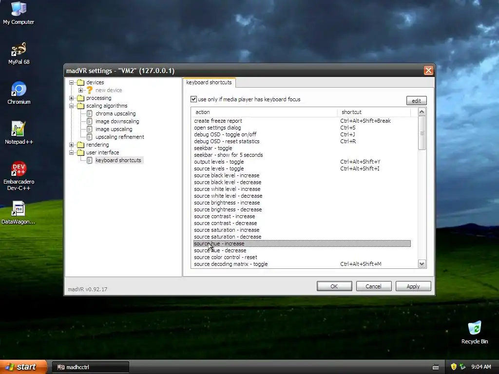Select upscaling refinement tree item
The image size is (499, 374).
pos(120,137)
